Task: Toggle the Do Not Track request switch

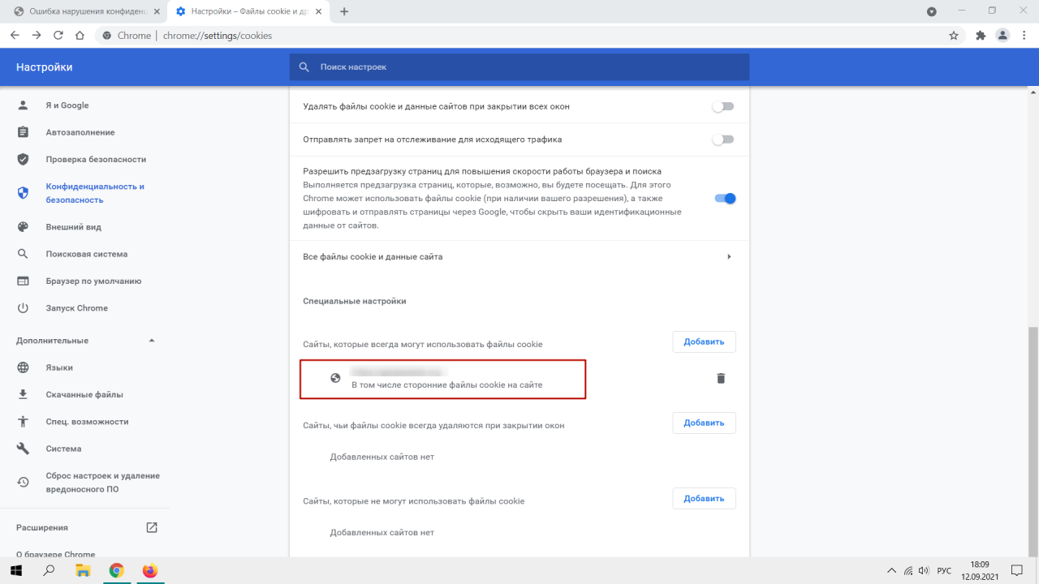Action: pyautogui.click(x=722, y=140)
